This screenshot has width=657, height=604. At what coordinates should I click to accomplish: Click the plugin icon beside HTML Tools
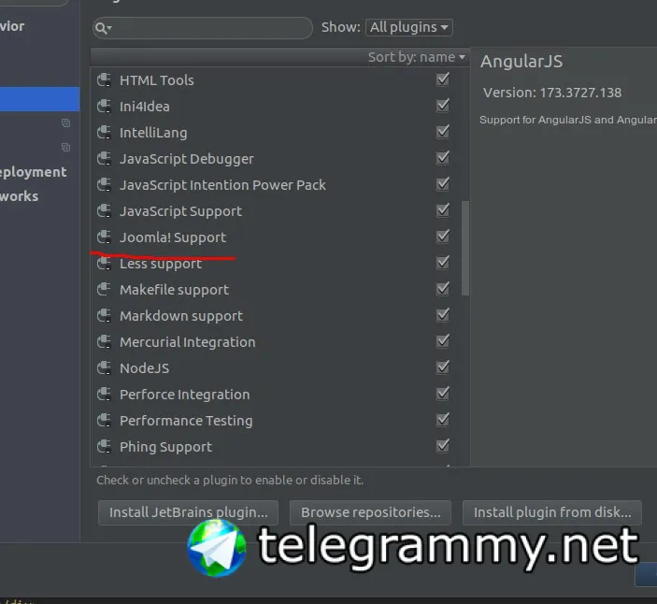104,80
